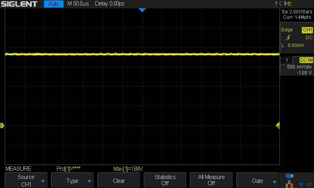Select the Delay 0.00ps readout
314x188 pixels.
[x=110, y=4]
